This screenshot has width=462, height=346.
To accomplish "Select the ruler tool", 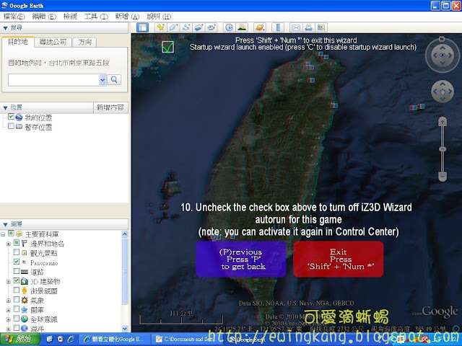I will pyautogui.click(x=278, y=27).
